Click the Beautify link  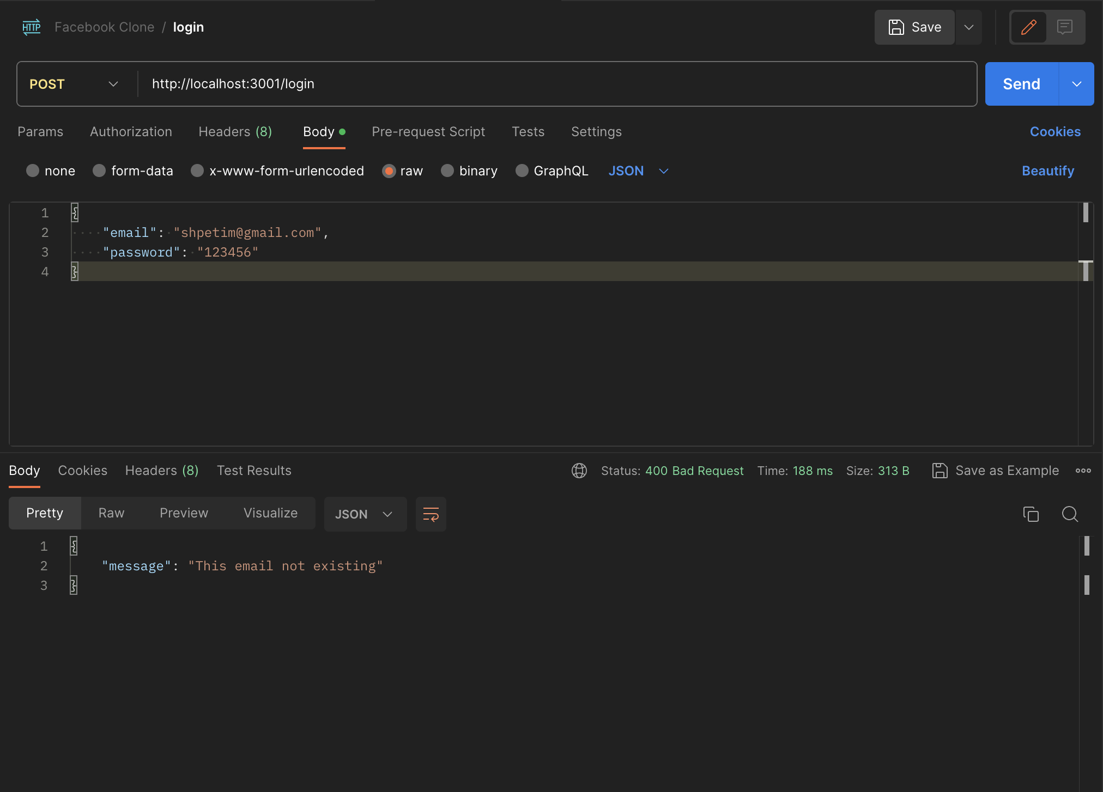coord(1047,171)
